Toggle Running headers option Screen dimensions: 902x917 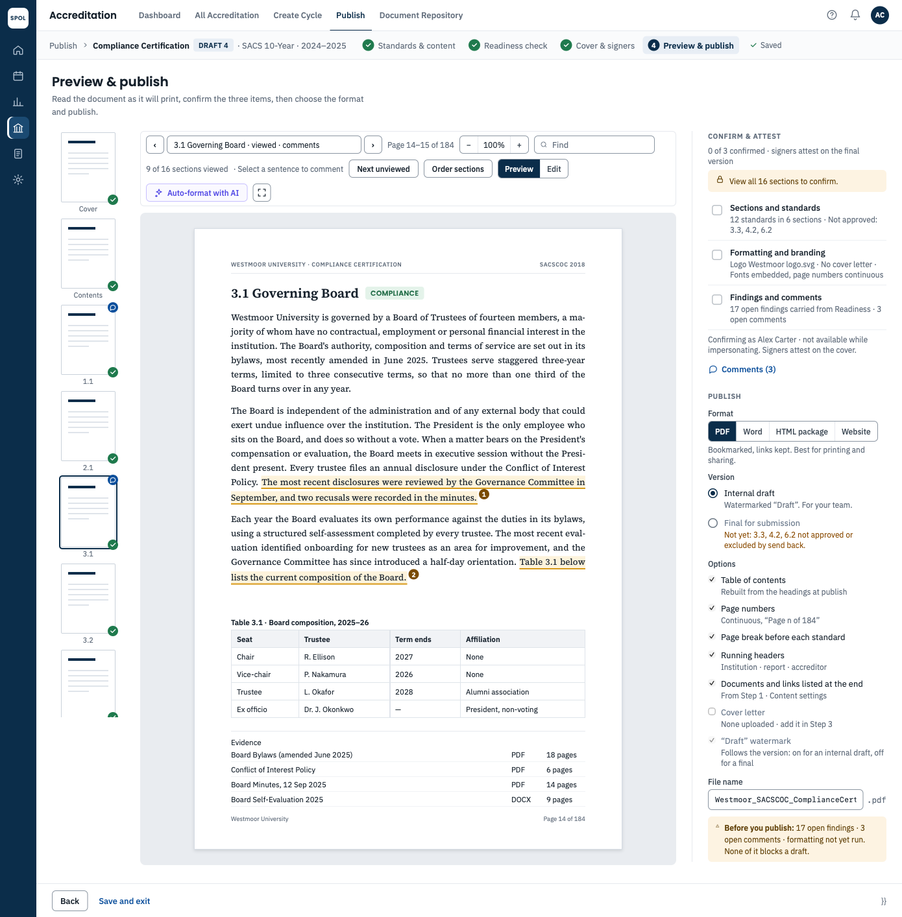click(x=712, y=655)
